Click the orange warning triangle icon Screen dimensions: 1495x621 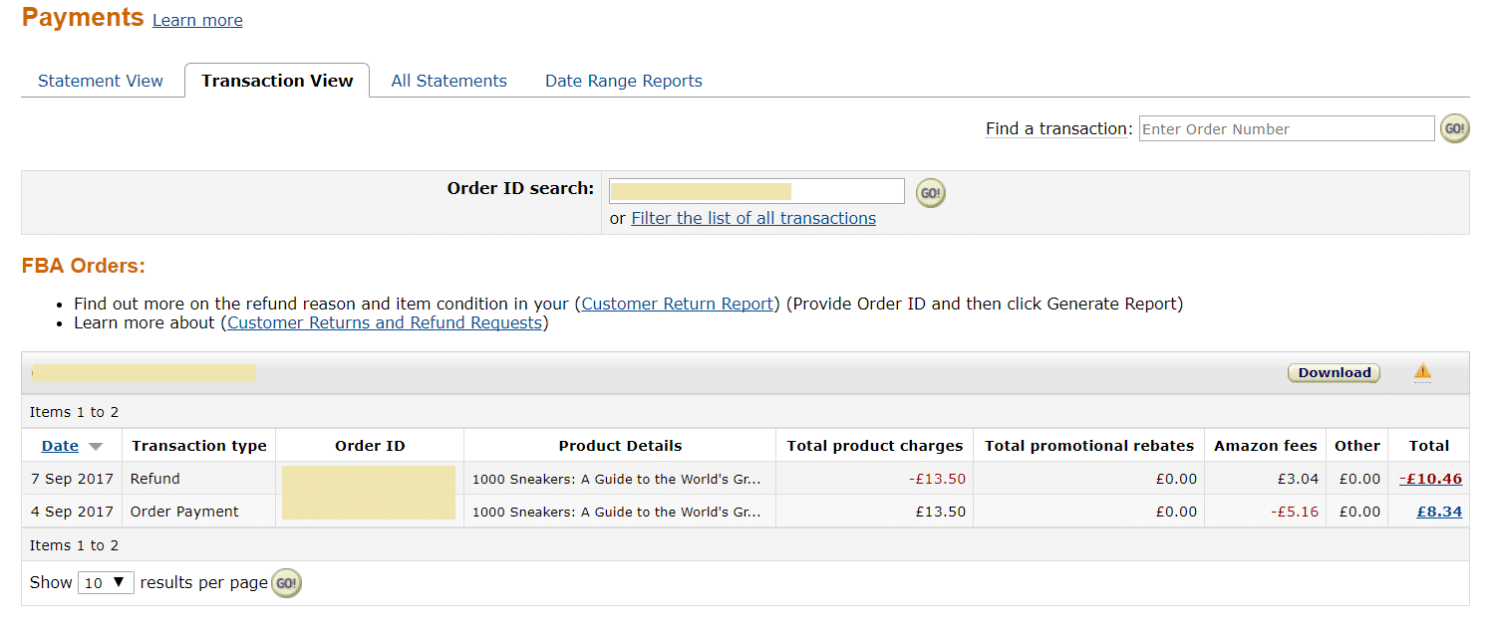coord(1422,372)
